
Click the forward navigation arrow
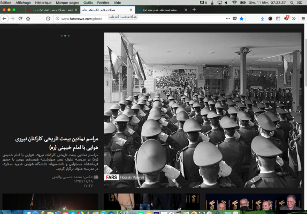[12, 19]
